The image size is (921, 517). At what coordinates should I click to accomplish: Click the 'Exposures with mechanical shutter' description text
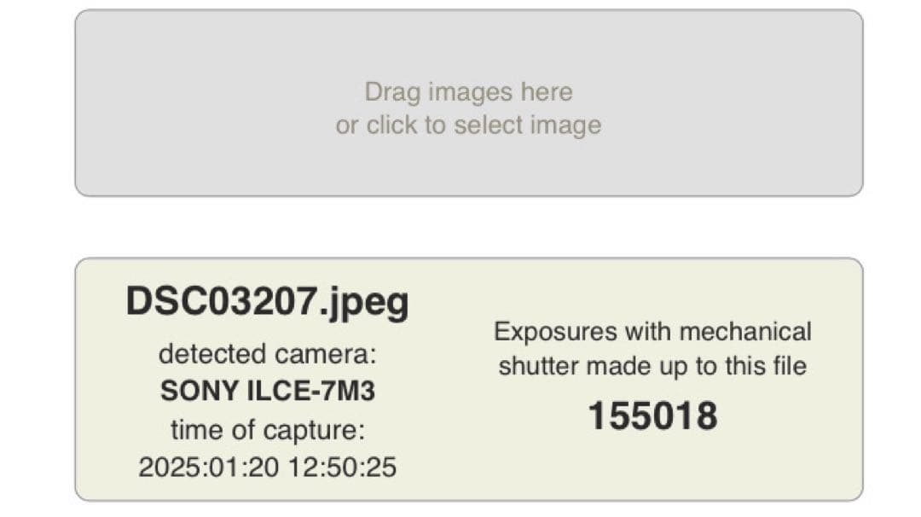tap(653, 348)
